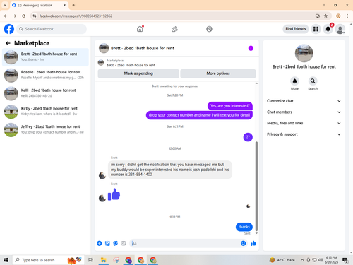Open Brett's large profile picture in sidebar
353x265 pixels.
click(304, 53)
